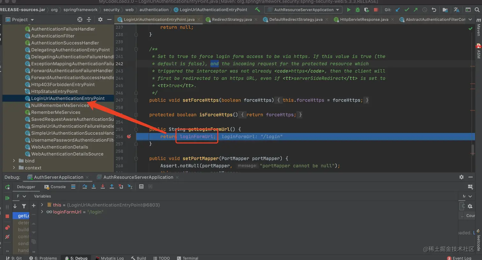Run with coverage icon
Screen dimensions: 482x260
tap(367, 10)
